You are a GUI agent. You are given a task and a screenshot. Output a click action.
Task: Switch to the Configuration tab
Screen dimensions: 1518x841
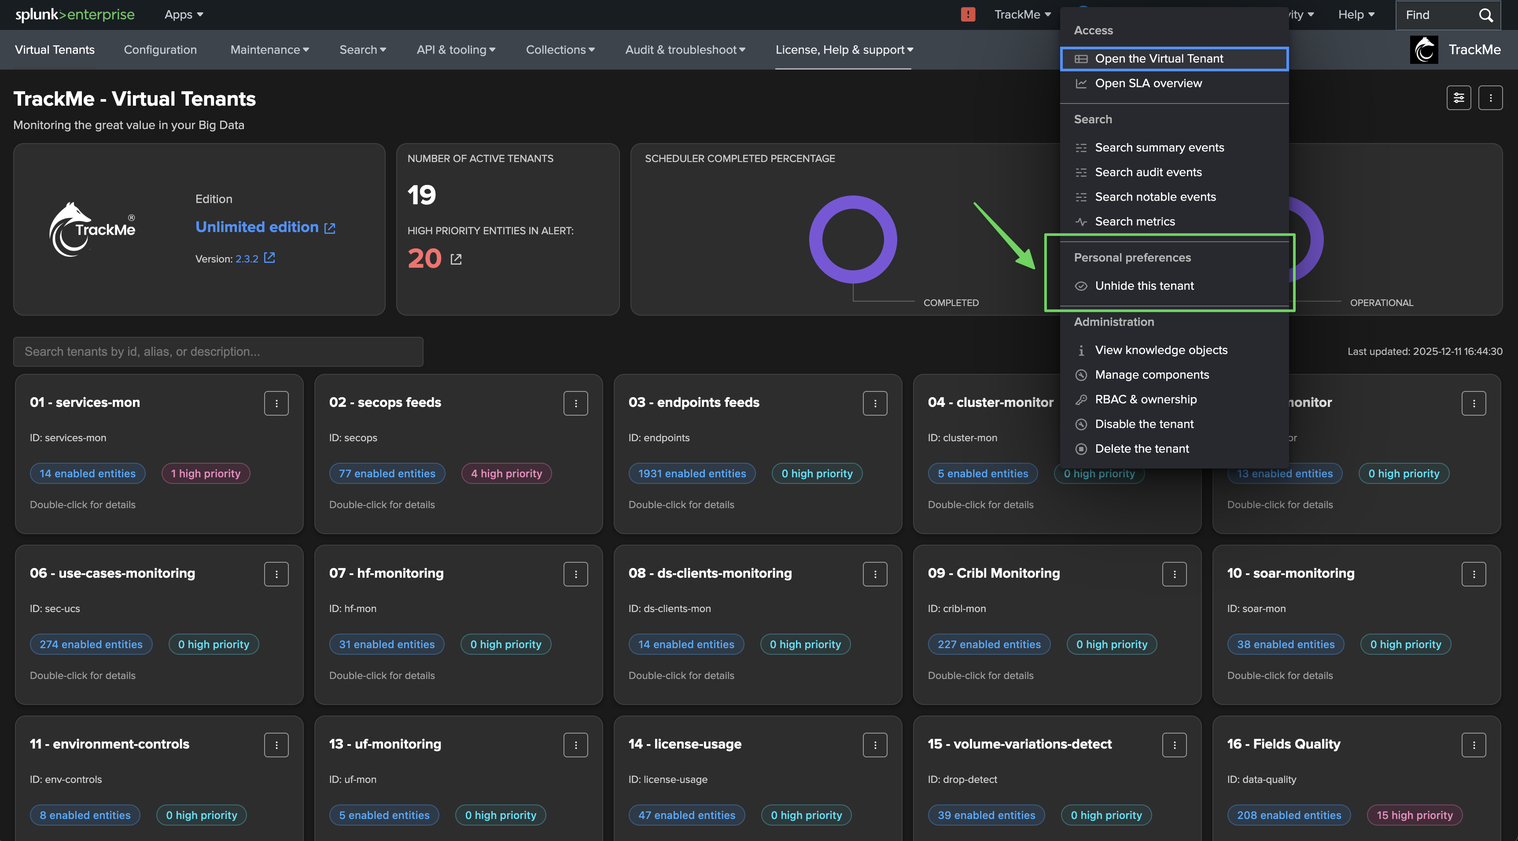(160, 50)
